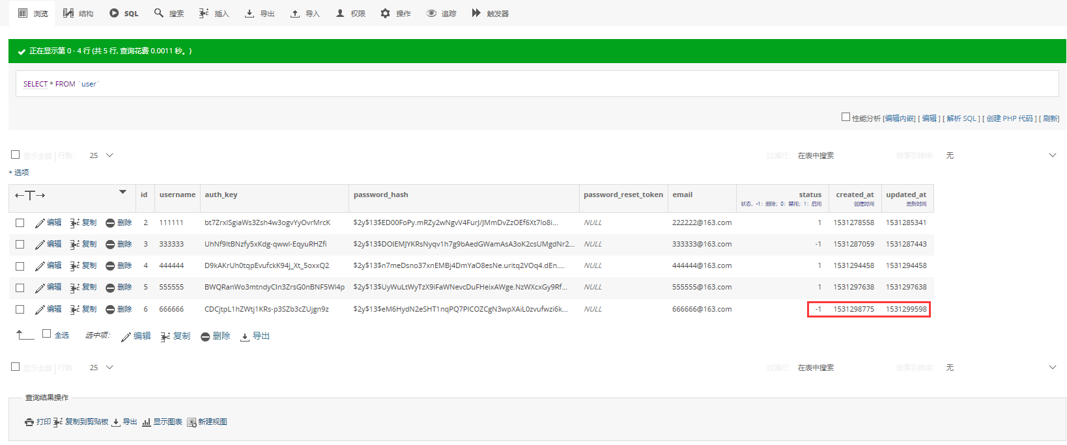
Task: Open the column options arrow in table header
Action: point(122,192)
